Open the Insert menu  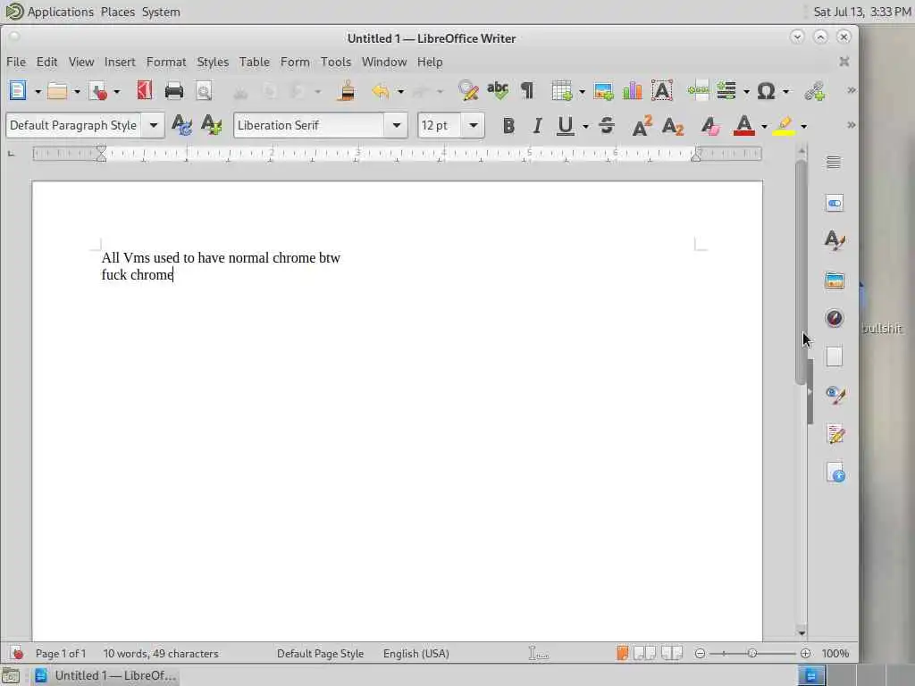pos(120,62)
